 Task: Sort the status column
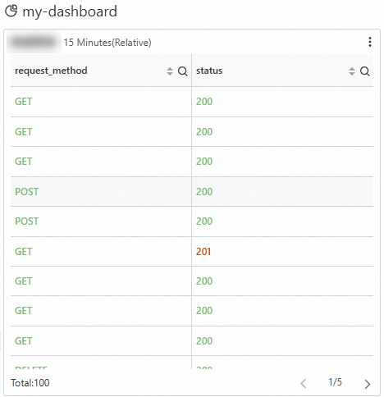click(x=352, y=71)
